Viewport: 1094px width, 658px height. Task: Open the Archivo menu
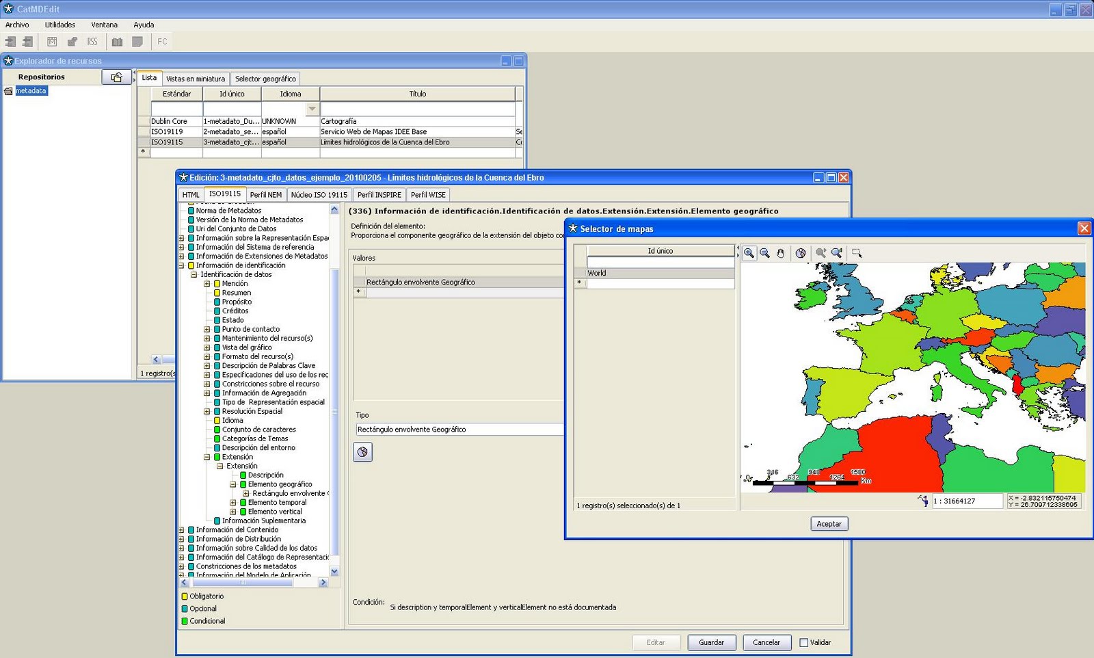tap(17, 25)
